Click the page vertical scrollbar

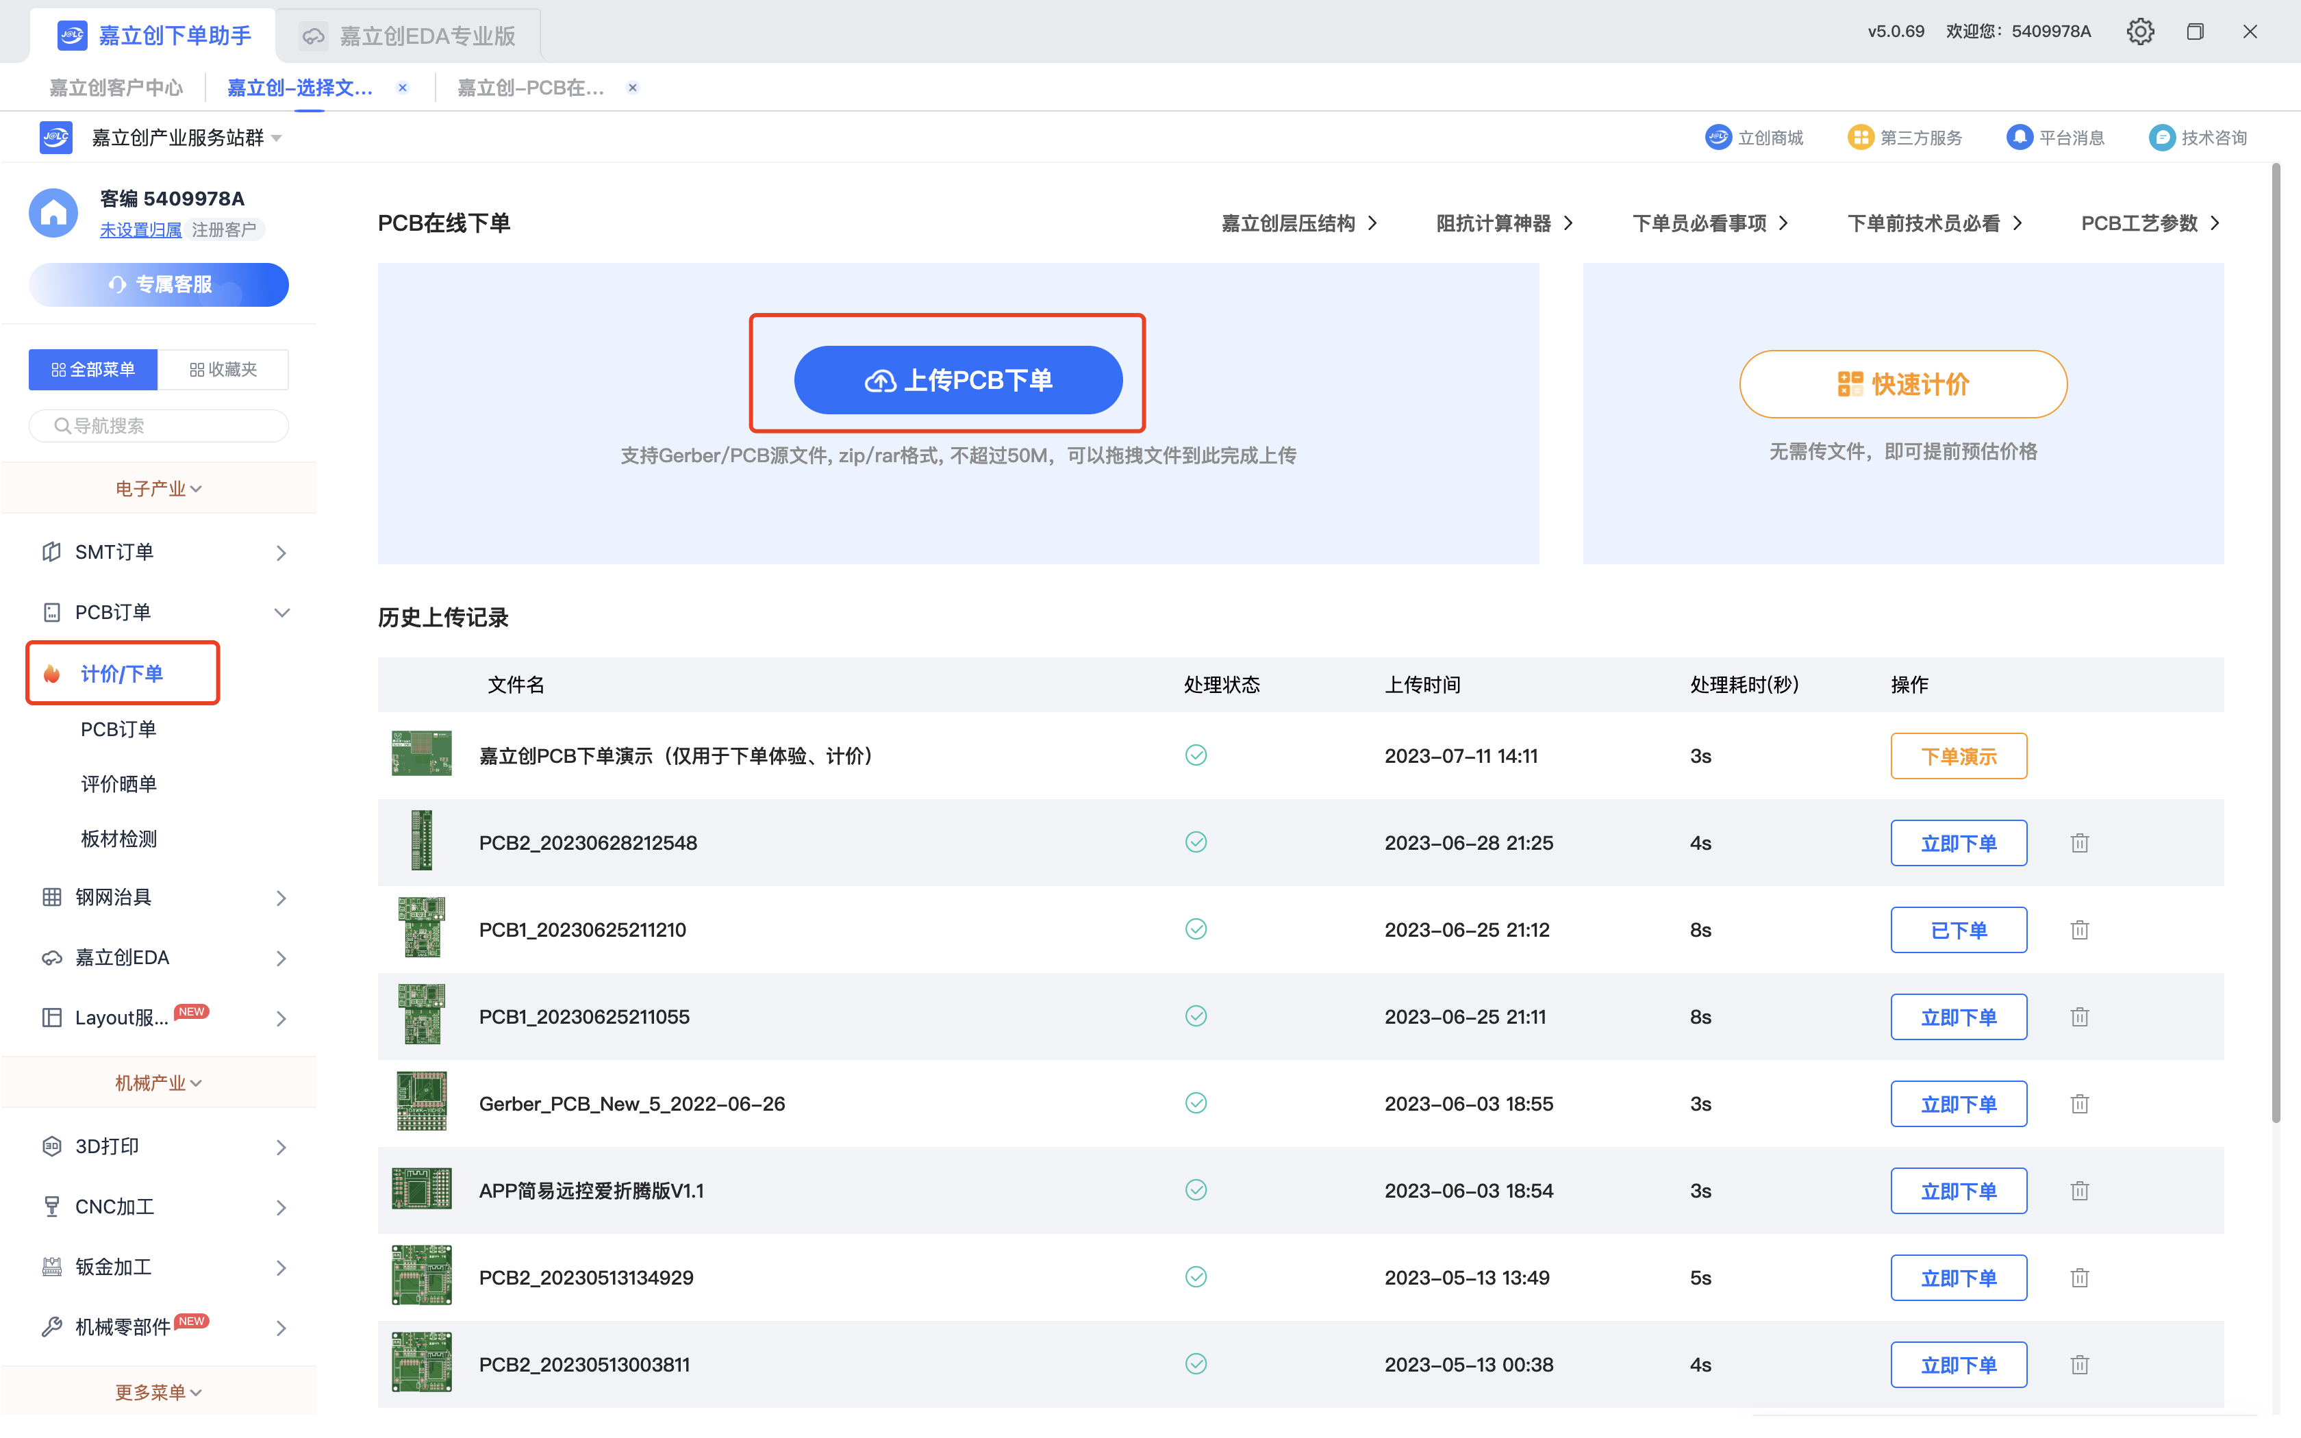click(x=2276, y=643)
